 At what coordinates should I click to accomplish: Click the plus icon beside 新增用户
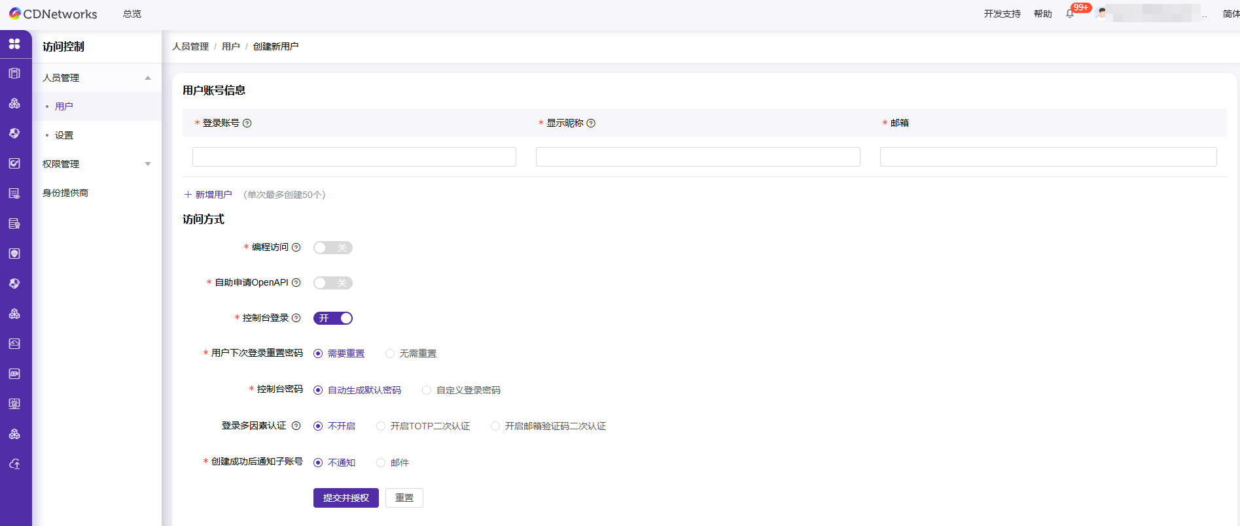(188, 195)
